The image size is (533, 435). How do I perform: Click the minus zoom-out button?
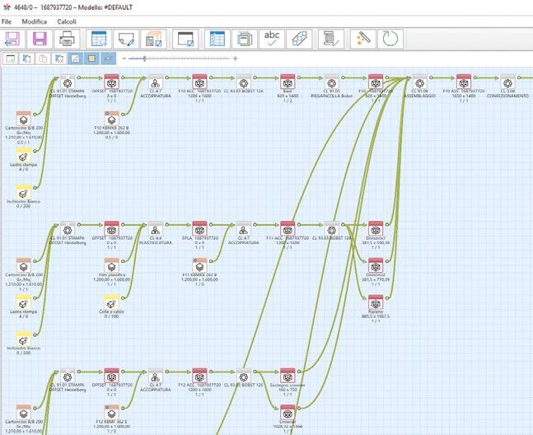click(x=124, y=58)
